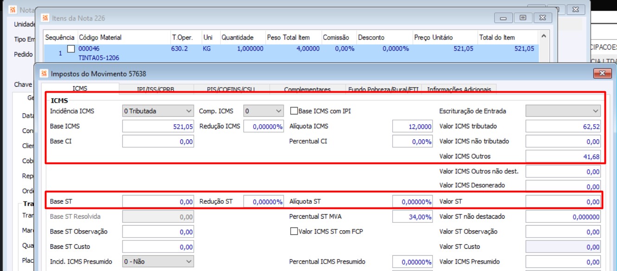Screen dimensions: 617x271
Task: Click the Valor ST field
Action: coord(563,202)
